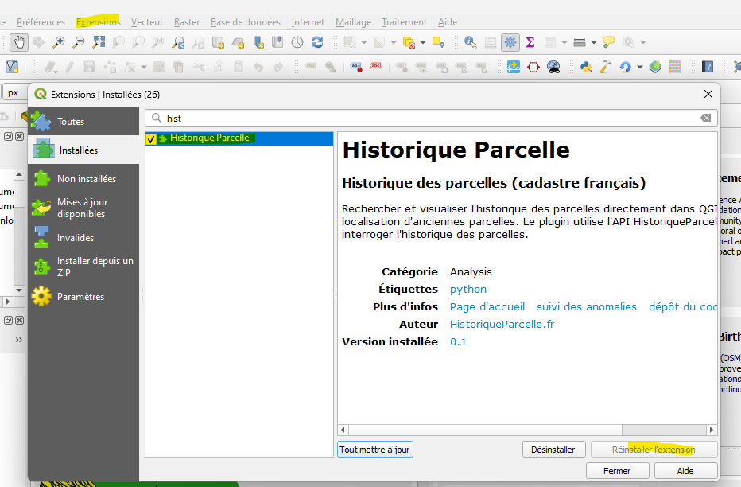The height and width of the screenshot is (487, 741).
Task: Open the Processing Toolbox gear icon
Action: click(x=510, y=42)
